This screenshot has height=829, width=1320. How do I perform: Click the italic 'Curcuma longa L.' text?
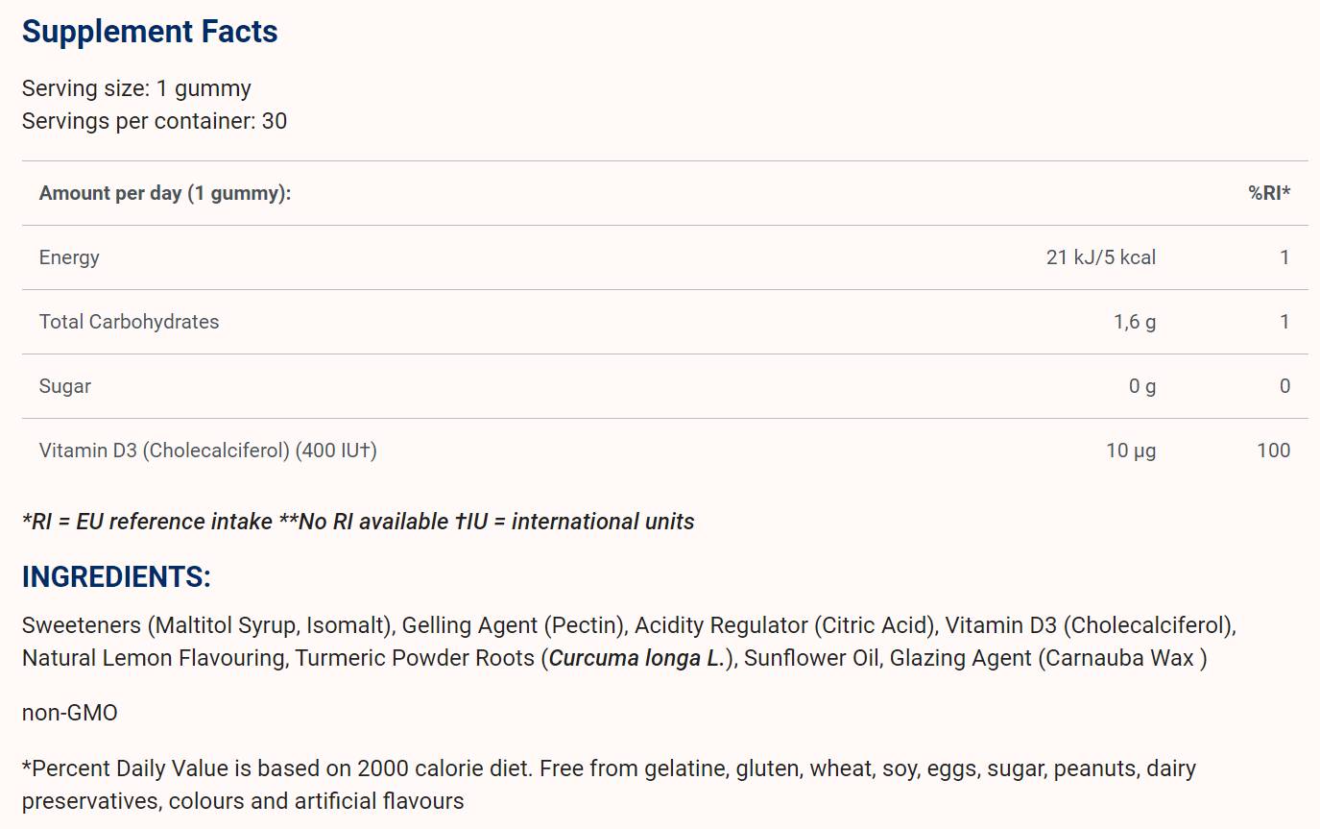tap(636, 659)
